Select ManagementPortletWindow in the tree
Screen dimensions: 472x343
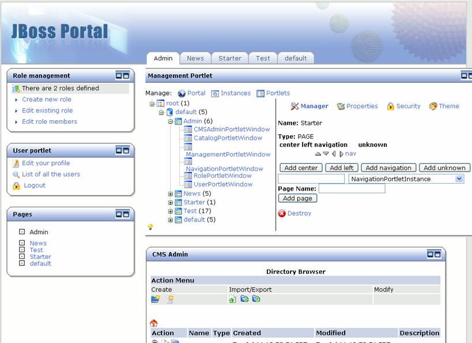[228, 154]
